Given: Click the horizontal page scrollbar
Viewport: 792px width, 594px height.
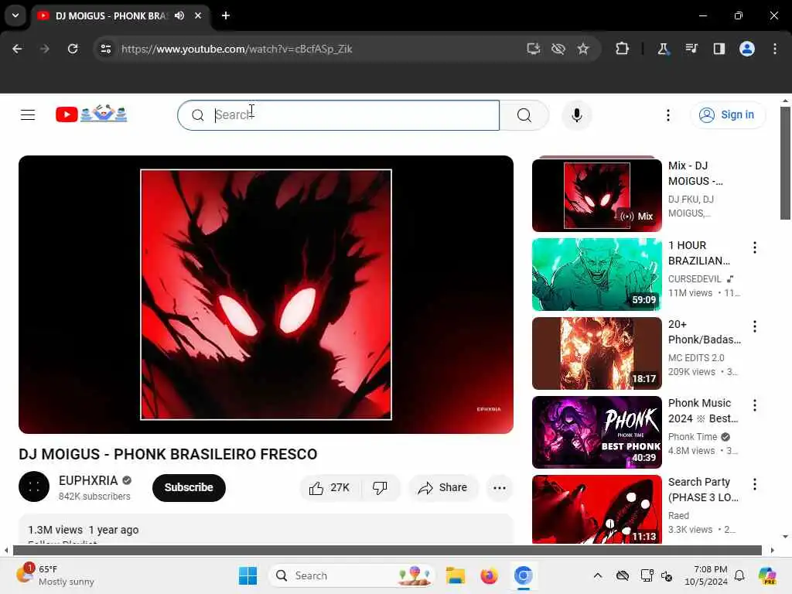Looking at the screenshot, I should coord(387,550).
